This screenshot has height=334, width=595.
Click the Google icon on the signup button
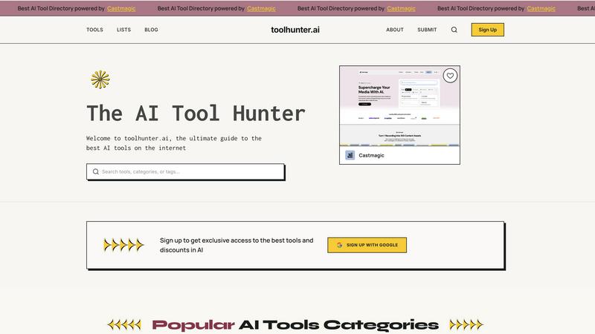339,245
